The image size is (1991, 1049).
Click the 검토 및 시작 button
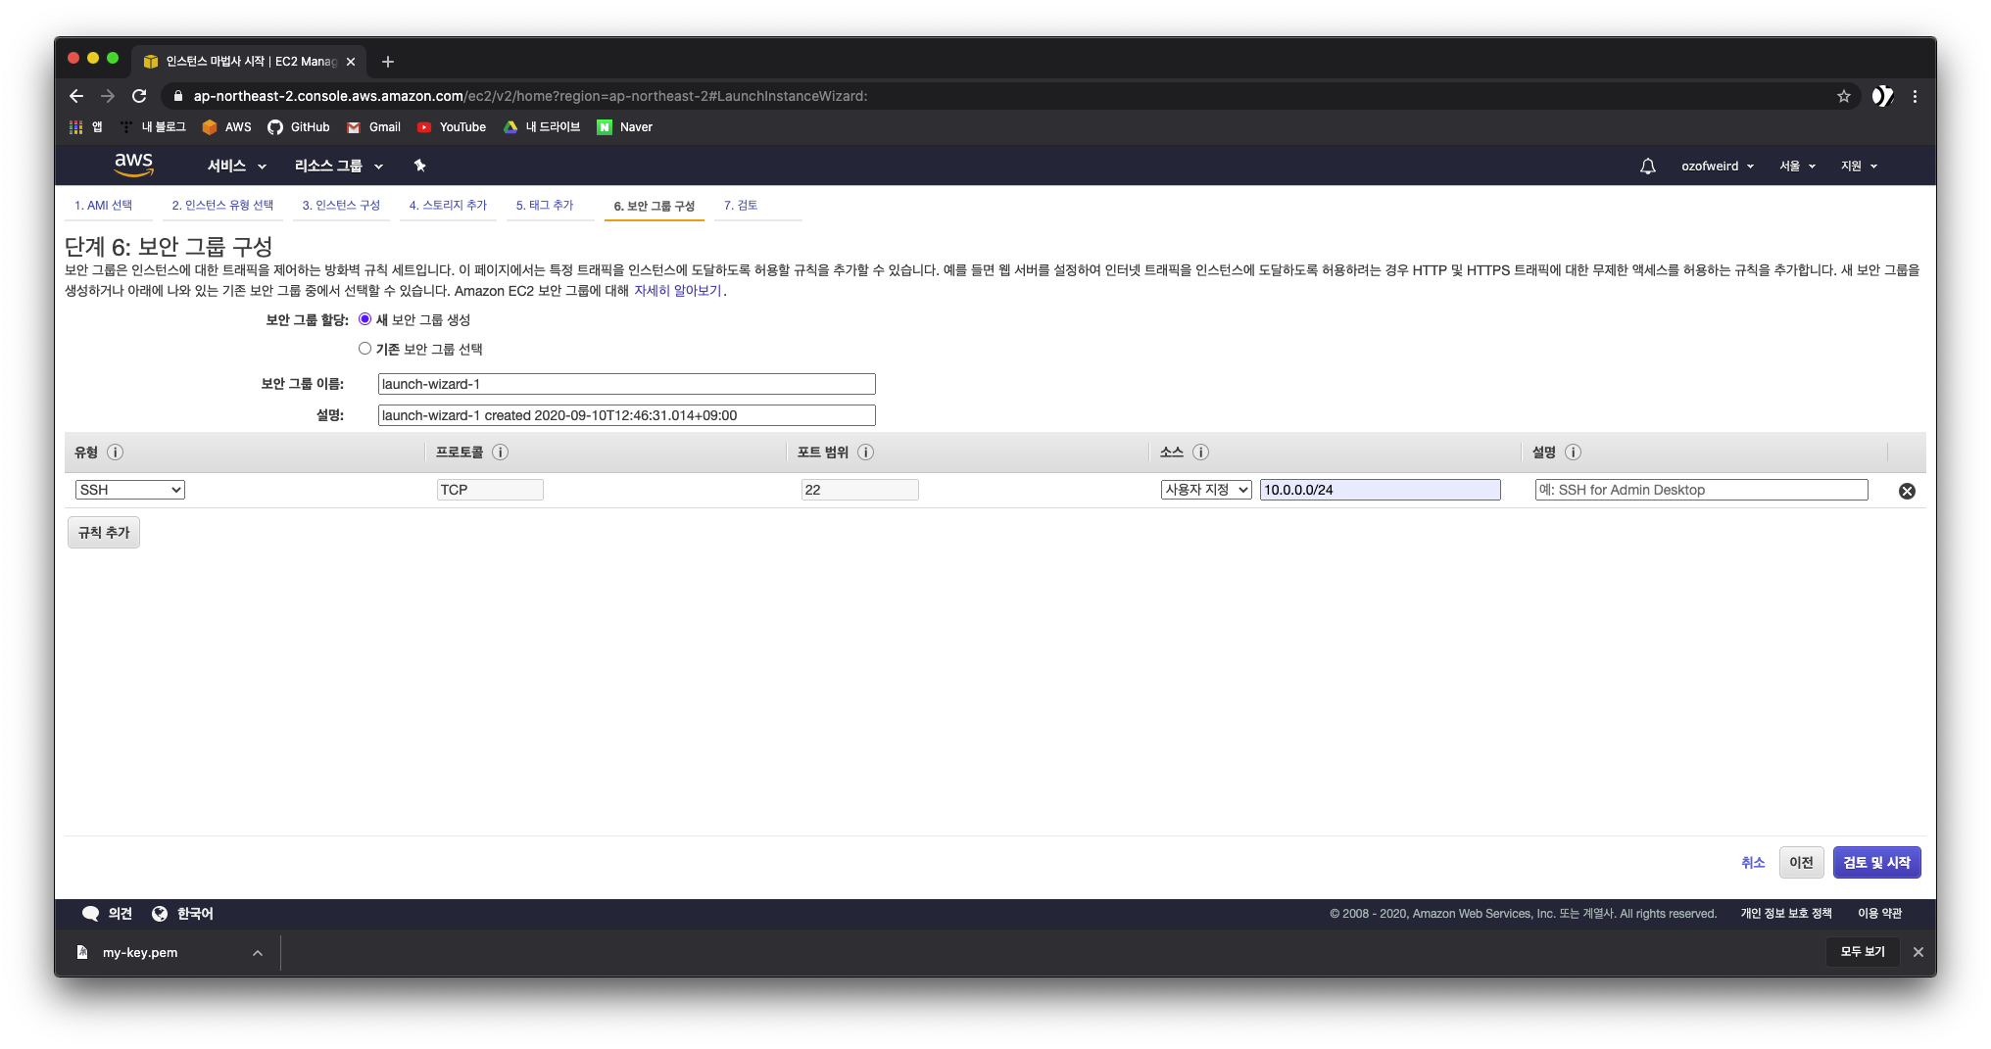(x=1876, y=863)
